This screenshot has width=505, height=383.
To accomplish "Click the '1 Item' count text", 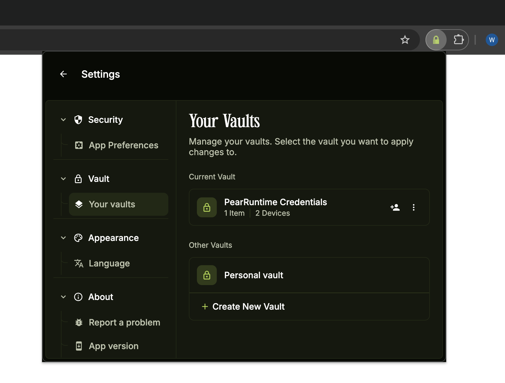I will (x=234, y=213).
